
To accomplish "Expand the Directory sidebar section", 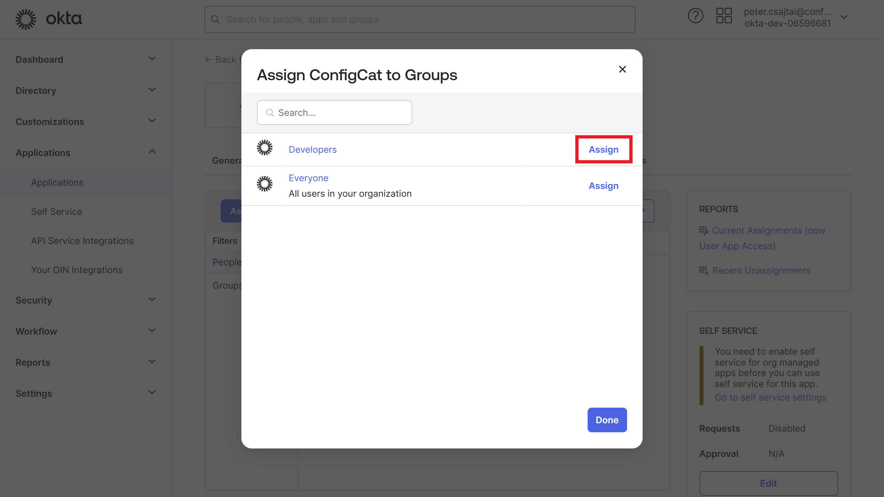I will point(152,90).
